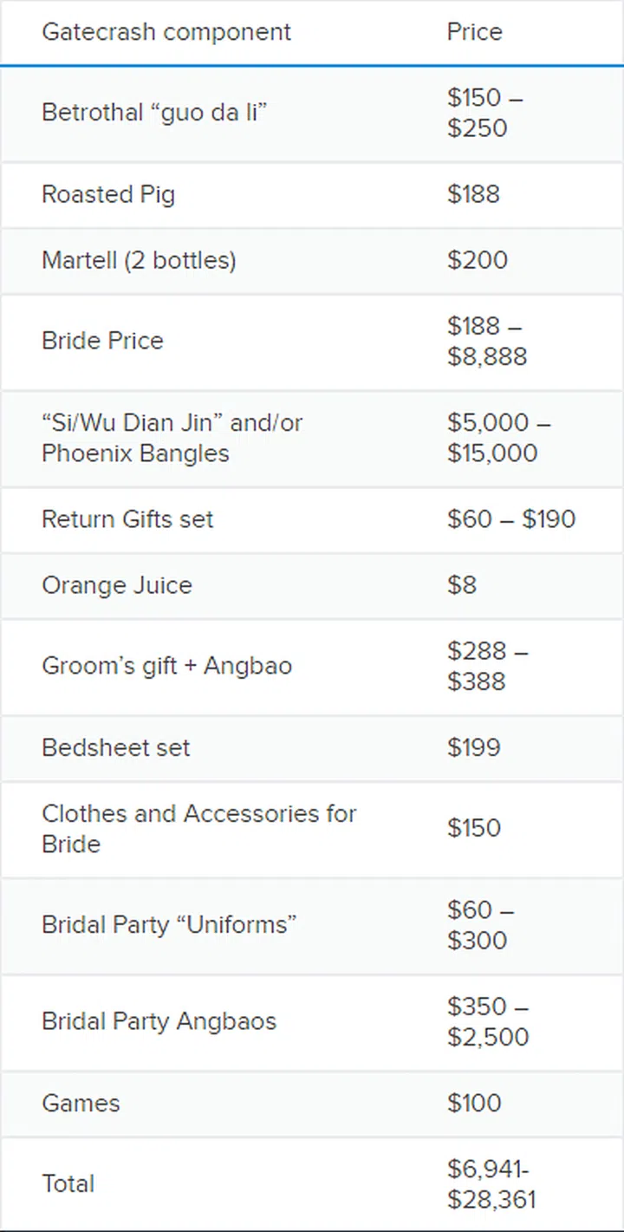Select the "Si/Wu Dian Jin" and/or Phoenix Bangles cell

[x=172, y=438]
